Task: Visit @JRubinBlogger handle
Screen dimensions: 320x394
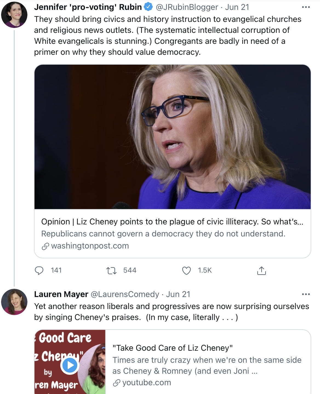Action: click(187, 7)
